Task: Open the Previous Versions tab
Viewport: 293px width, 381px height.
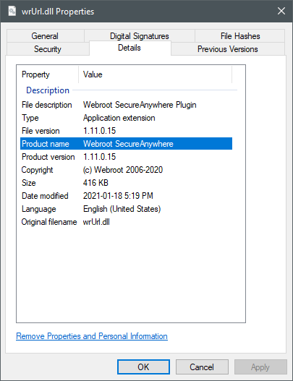Action: 228,49
